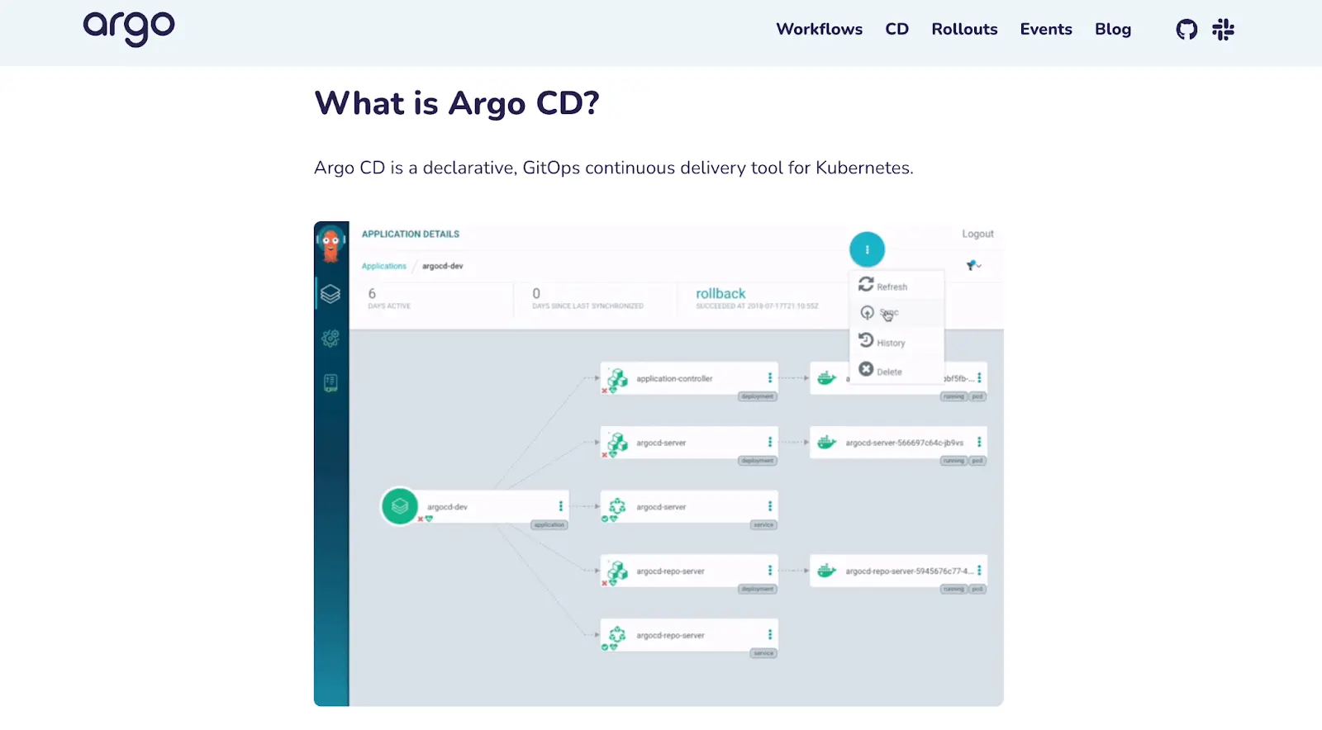Click the argocd-dev breadcrumb text

[x=443, y=266]
